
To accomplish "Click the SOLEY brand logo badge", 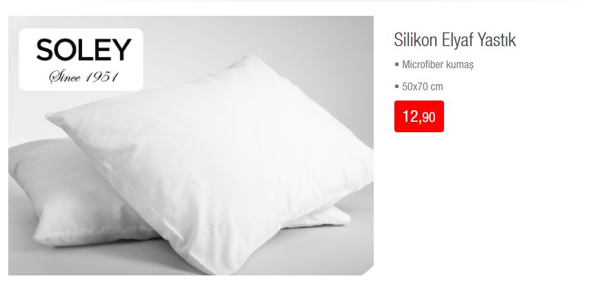I will (x=81, y=59).
